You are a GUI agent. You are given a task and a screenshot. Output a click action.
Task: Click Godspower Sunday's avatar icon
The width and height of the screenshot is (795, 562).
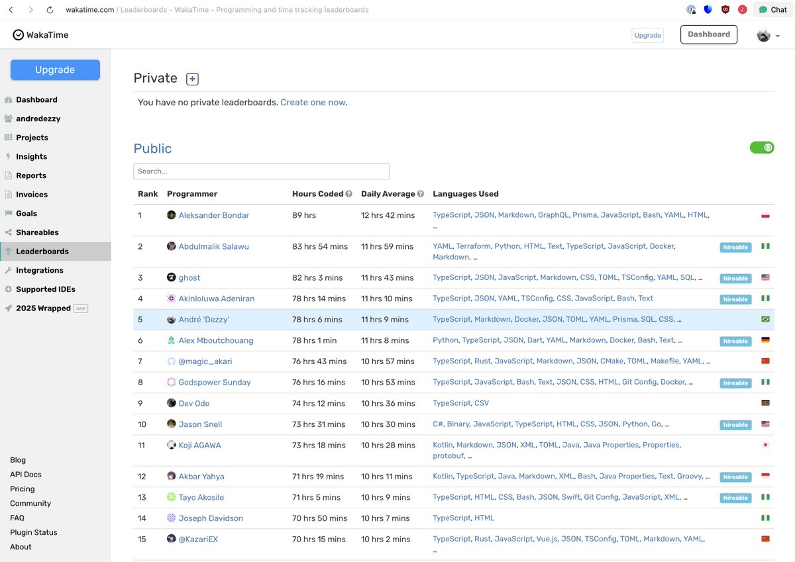pyautogui.click(x=172, y=382)
